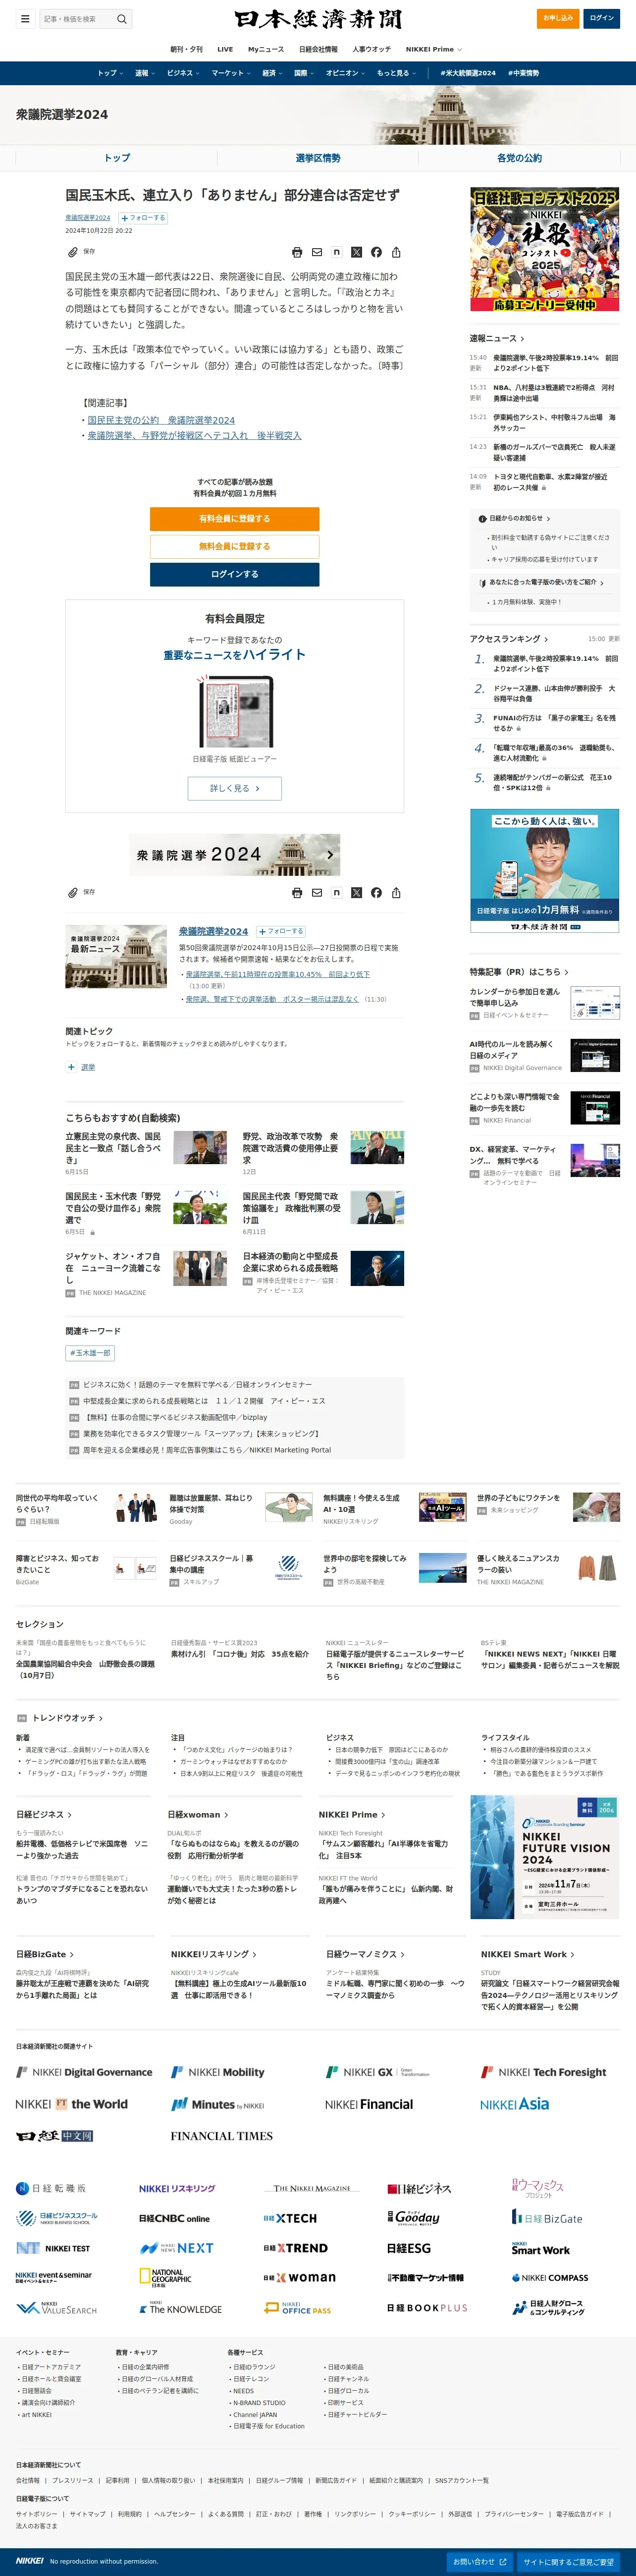Expand トップ dropdown in blue nav bar
This screenshot has width=636, height=2576.
[x=110, y=73]
